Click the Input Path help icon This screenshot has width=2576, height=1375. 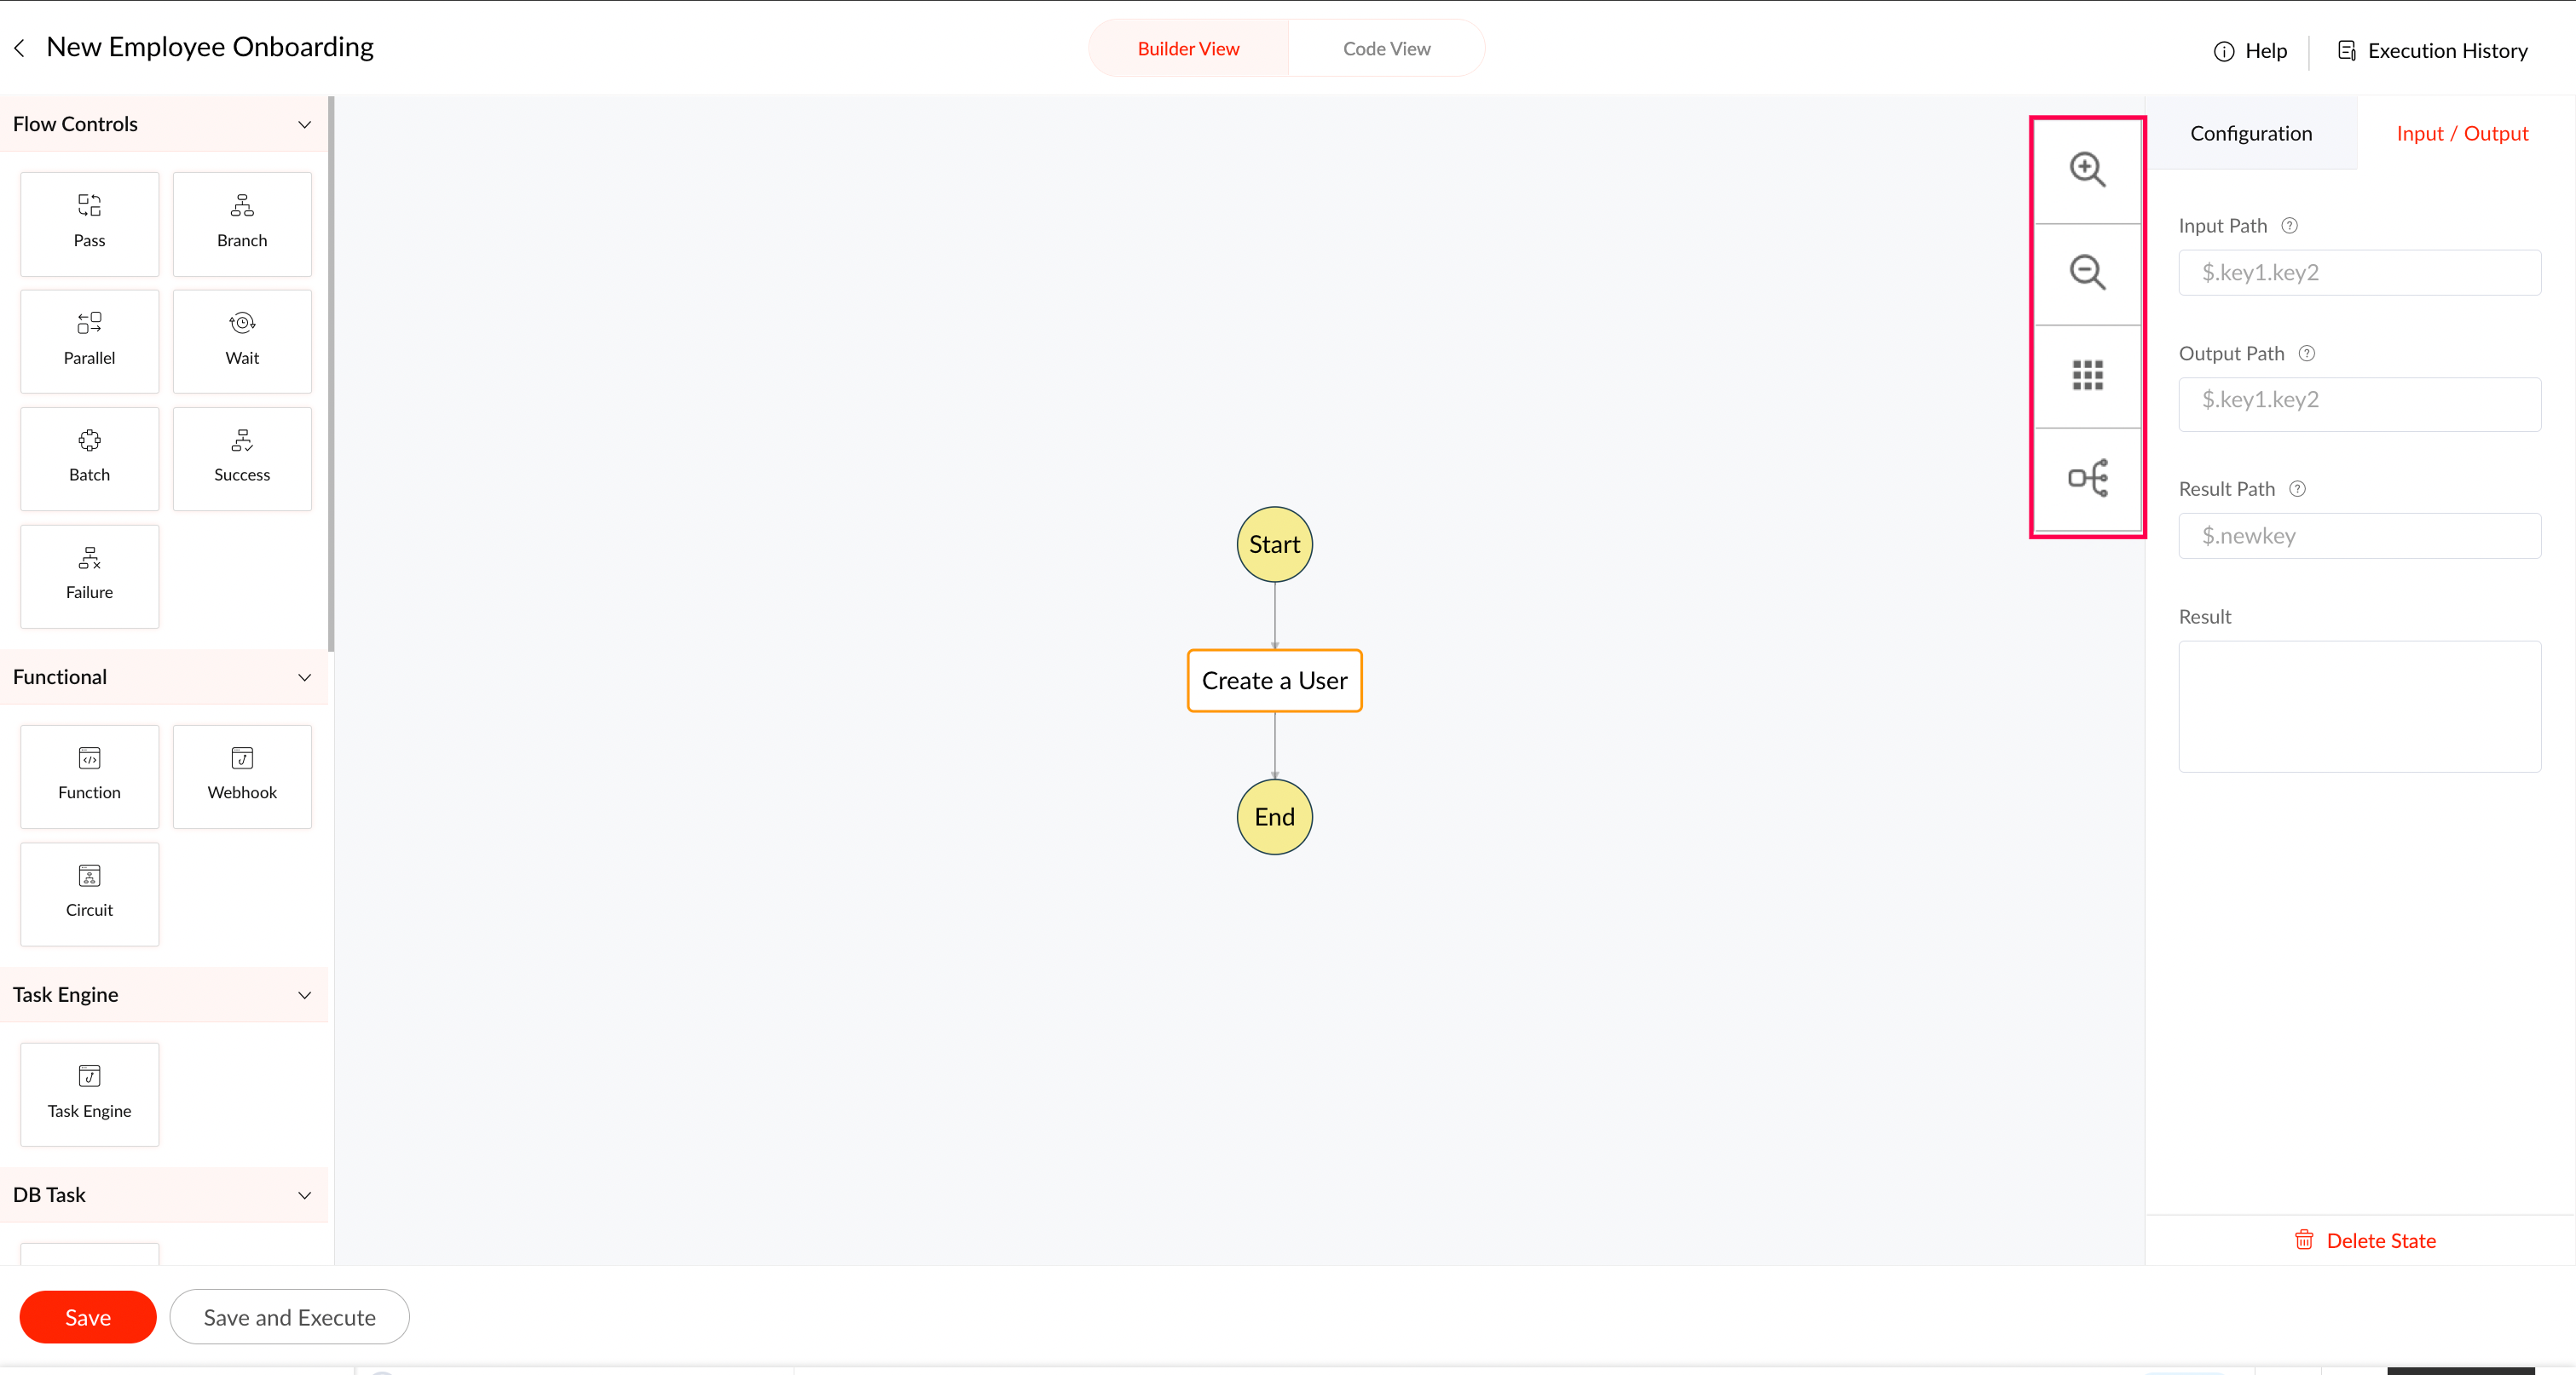click(x=2289, y=226)
